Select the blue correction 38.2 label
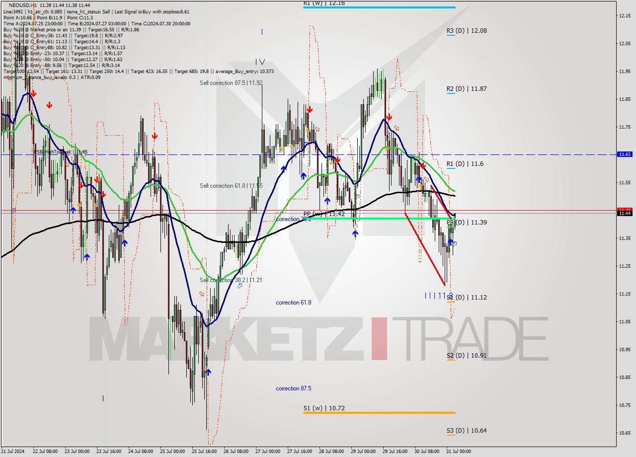 tap(294, 219)
